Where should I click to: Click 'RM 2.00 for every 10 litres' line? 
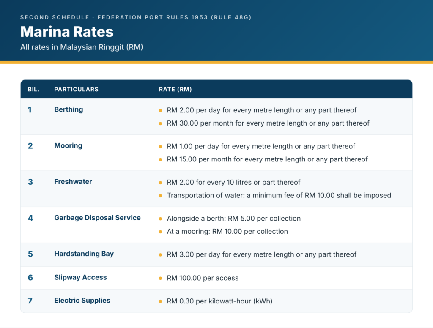point(233,183)
